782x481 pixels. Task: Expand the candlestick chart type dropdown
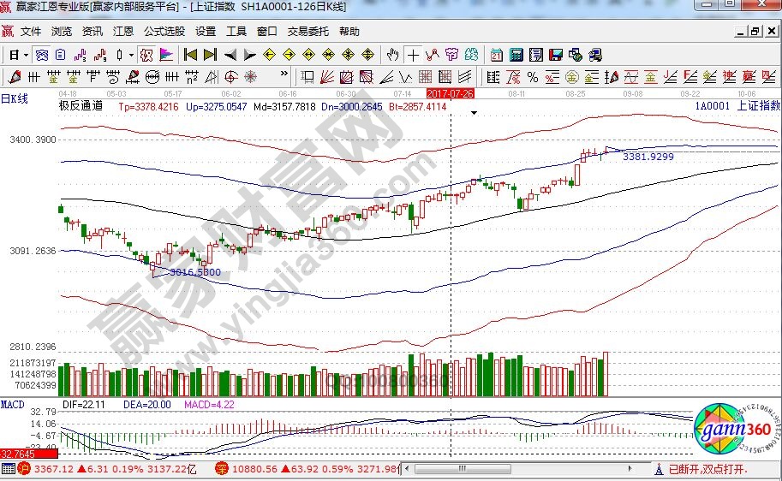point(131,55)
